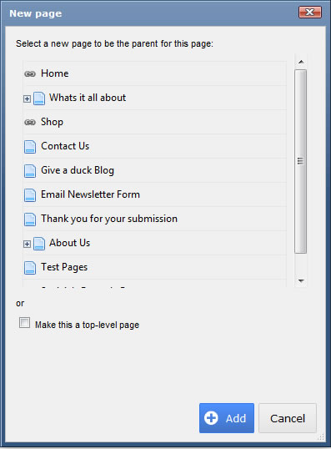The height and width of the screenshot is (449, 331).
Task: Click the page icon next to Contact Us
Action: click(x=30, y=147)
